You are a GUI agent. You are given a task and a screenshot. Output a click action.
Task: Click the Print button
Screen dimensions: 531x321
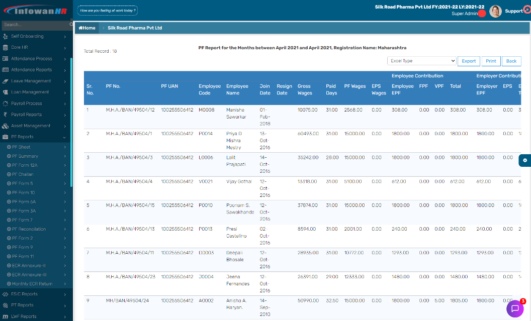pyautogui.click(x=491, y=61)
